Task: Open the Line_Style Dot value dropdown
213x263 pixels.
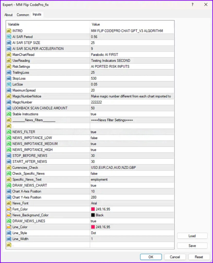Action: tap(132, 233)
